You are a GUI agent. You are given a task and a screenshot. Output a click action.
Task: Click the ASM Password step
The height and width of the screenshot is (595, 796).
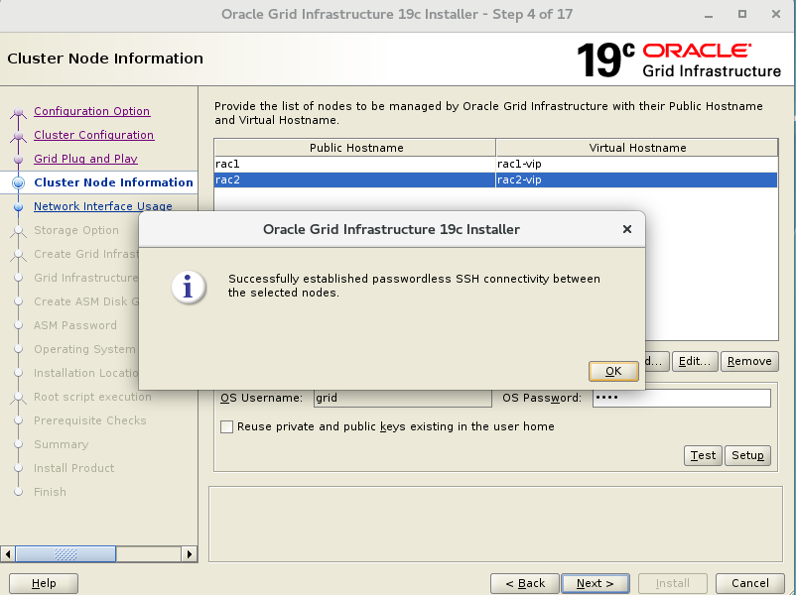click(x=75, y=325)
